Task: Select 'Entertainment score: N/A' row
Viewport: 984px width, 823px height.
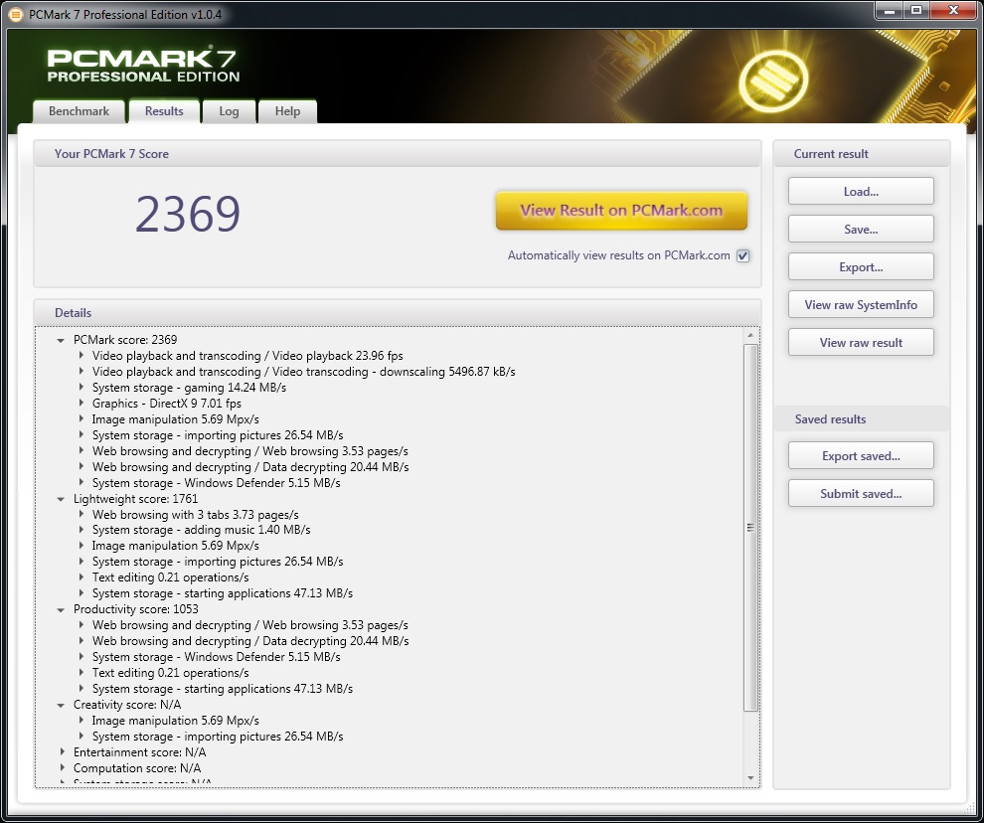Action: coord(139,752)
